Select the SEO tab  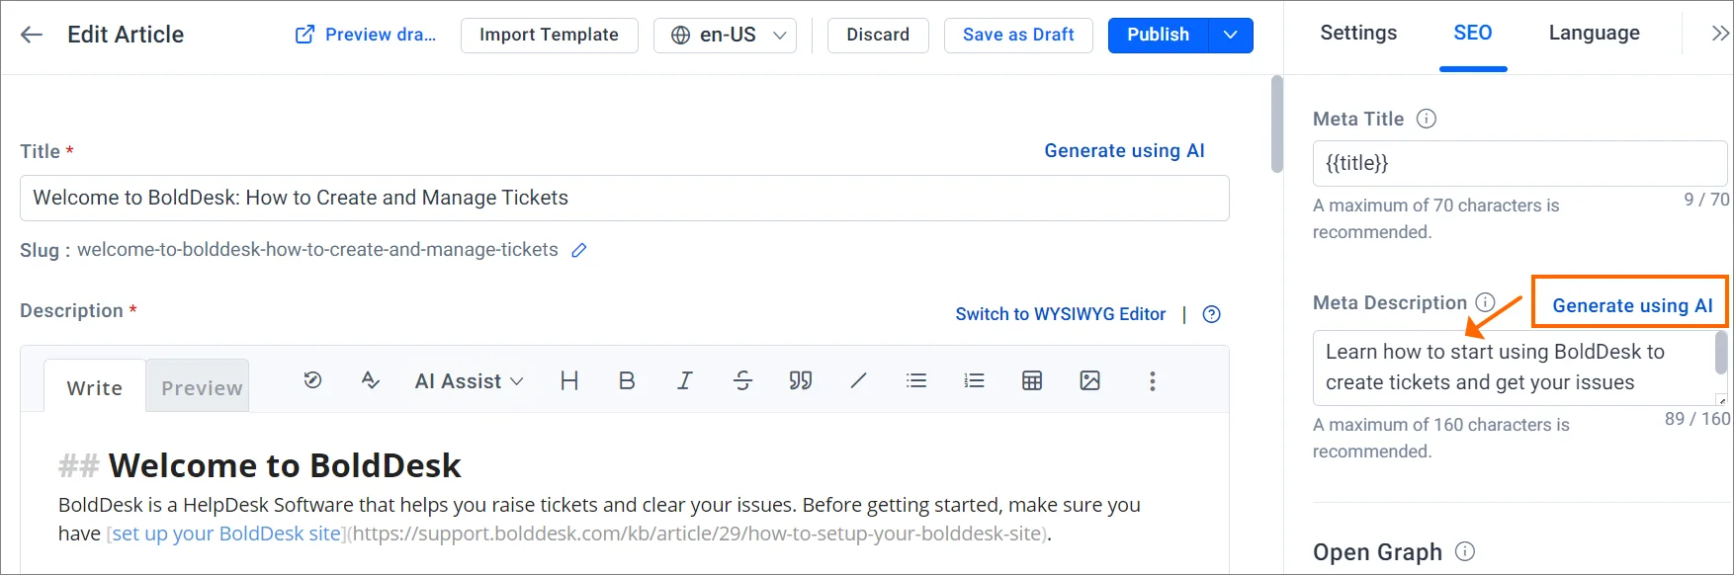pyautogui.click(x=1472, y=33)
